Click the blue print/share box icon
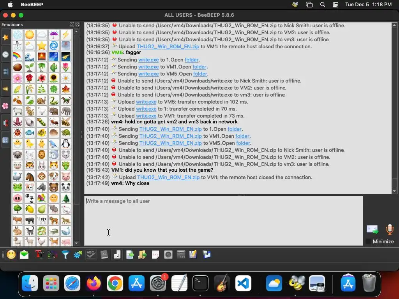Viewport: 399px width, 299px height. pyautogui.click(x=207, y=255)
